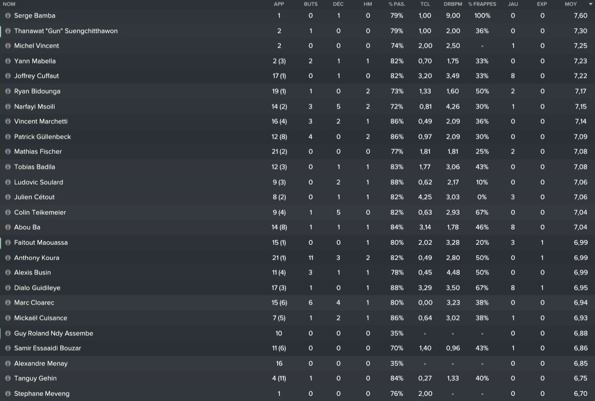Open Patrick Güllenbeck player profile
This screenshot has height=401, width=595.
click(43, 137)
